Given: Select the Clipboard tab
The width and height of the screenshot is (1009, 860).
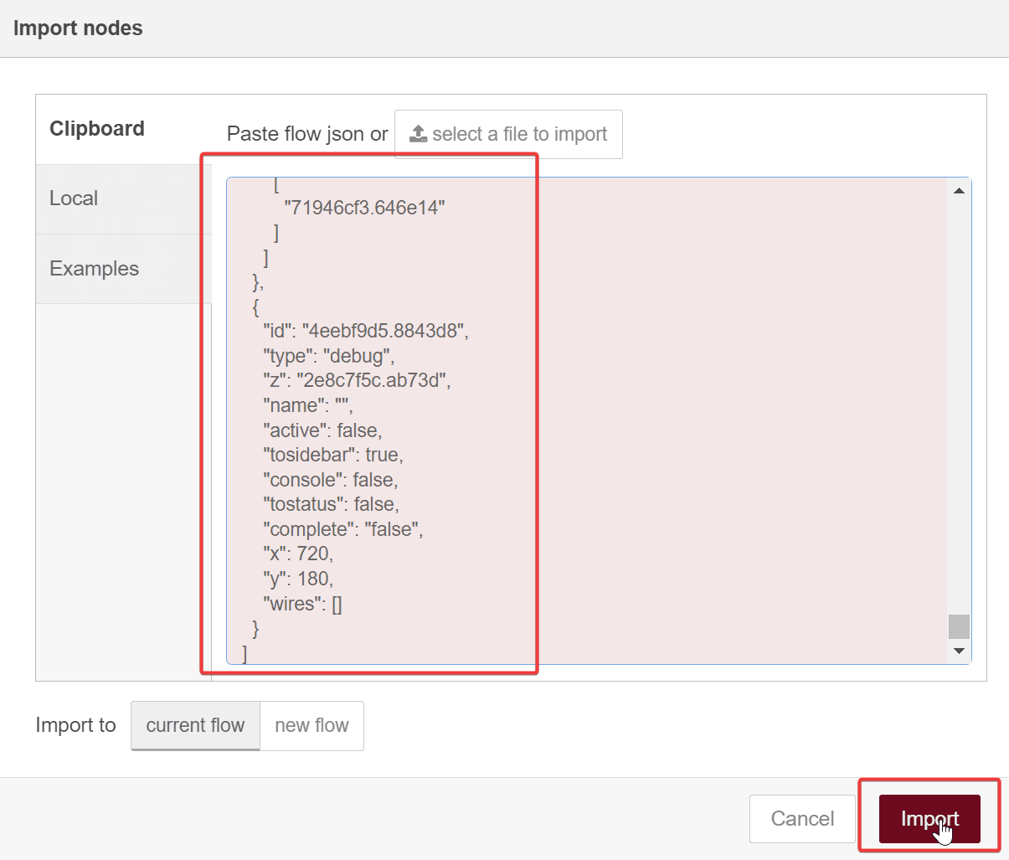Looking at the screenshot, I should tap(97, 128).
